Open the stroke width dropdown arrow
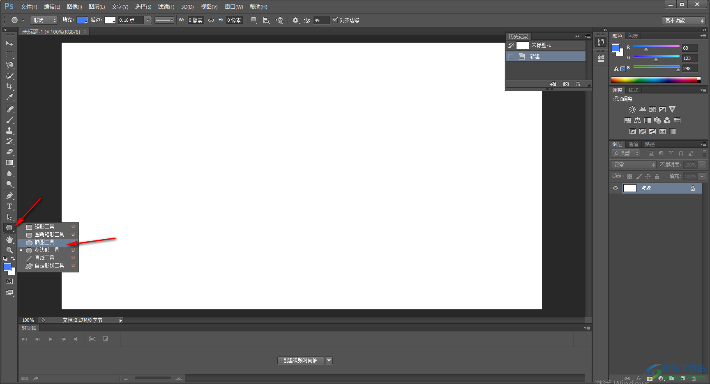 (148, 20)
